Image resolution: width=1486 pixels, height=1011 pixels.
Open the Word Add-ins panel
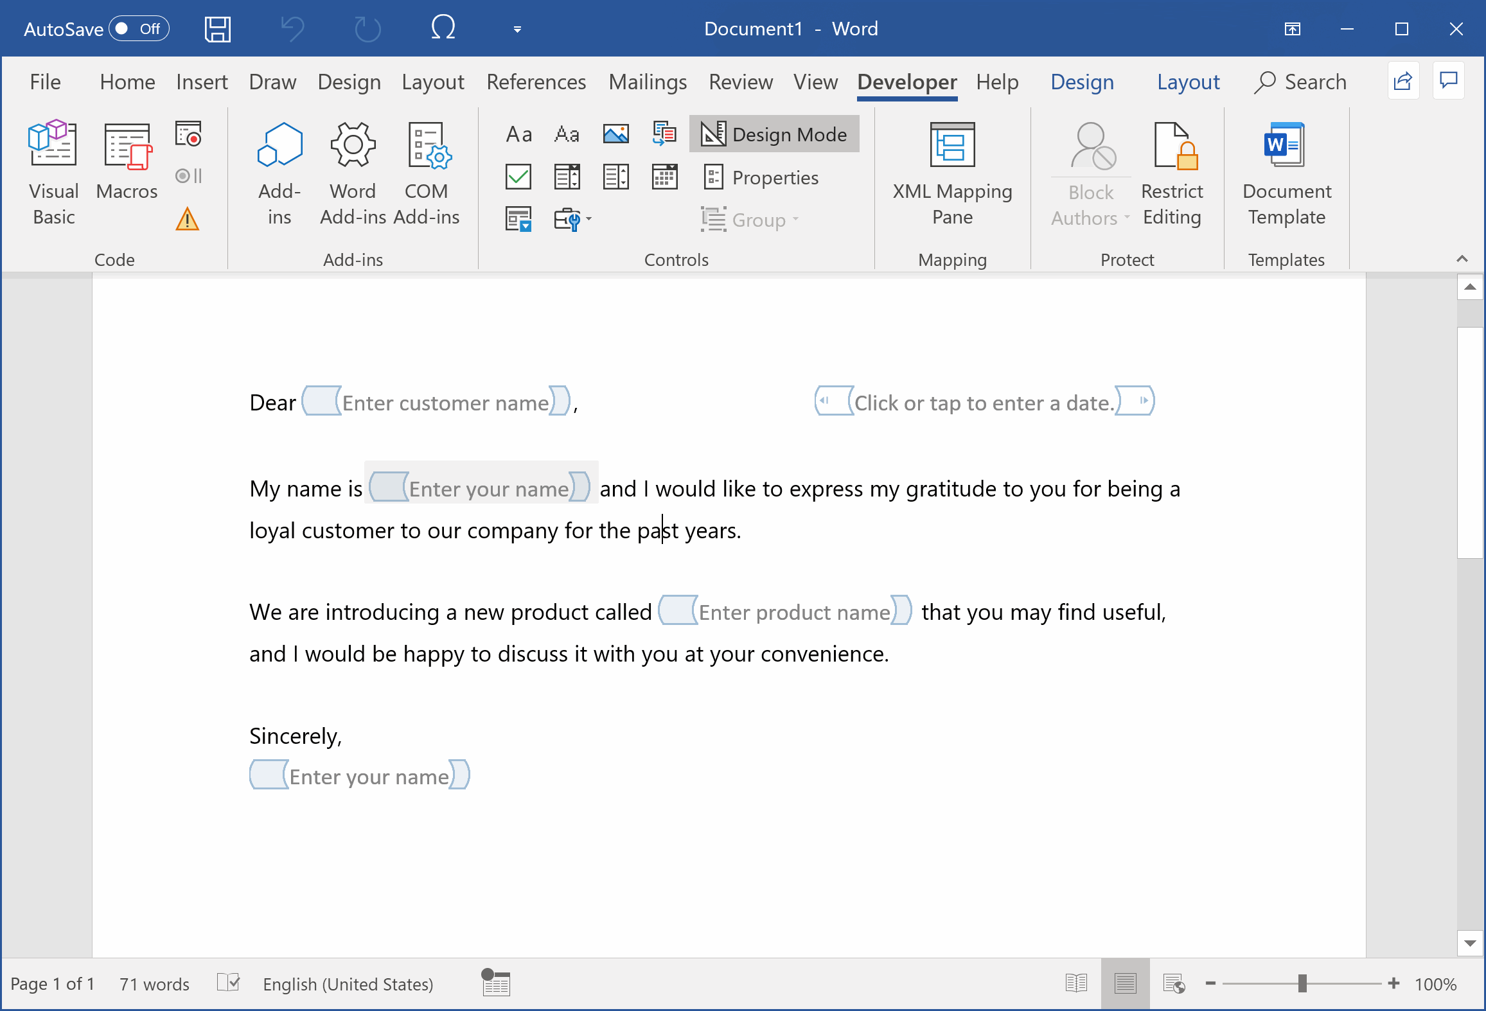pyautogui.click(x=349, y=174)
